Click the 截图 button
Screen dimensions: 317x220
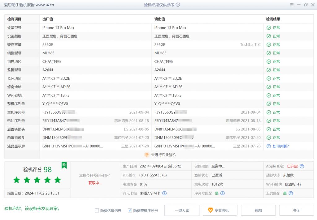click(x=258, y=210)
